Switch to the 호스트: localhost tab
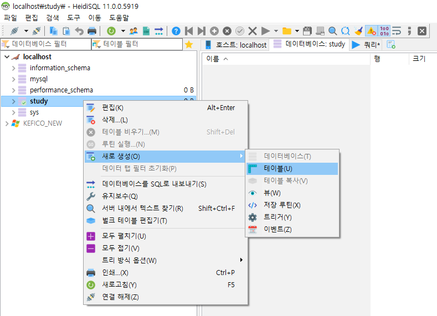The image size is (437, 316). (x=235, y=45)
